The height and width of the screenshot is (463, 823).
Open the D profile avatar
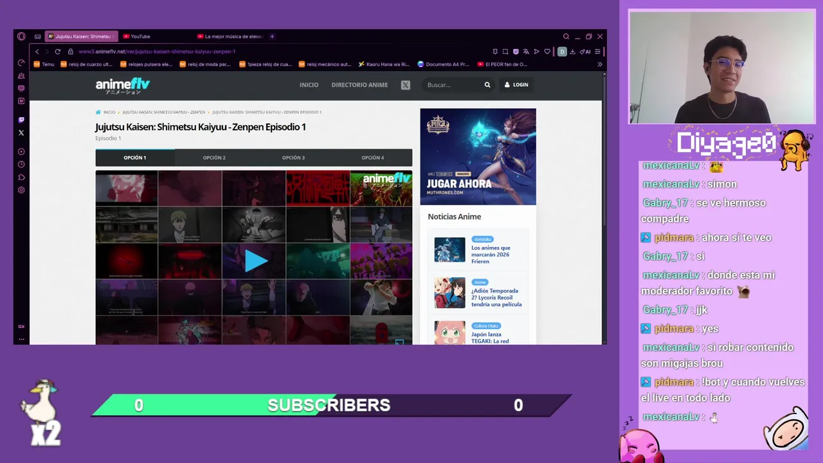(x=562, y=51)
